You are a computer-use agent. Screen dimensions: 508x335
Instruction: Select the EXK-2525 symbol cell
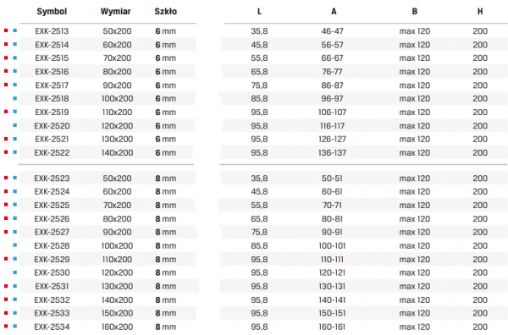pyautogui.click(x=52, y=206)
